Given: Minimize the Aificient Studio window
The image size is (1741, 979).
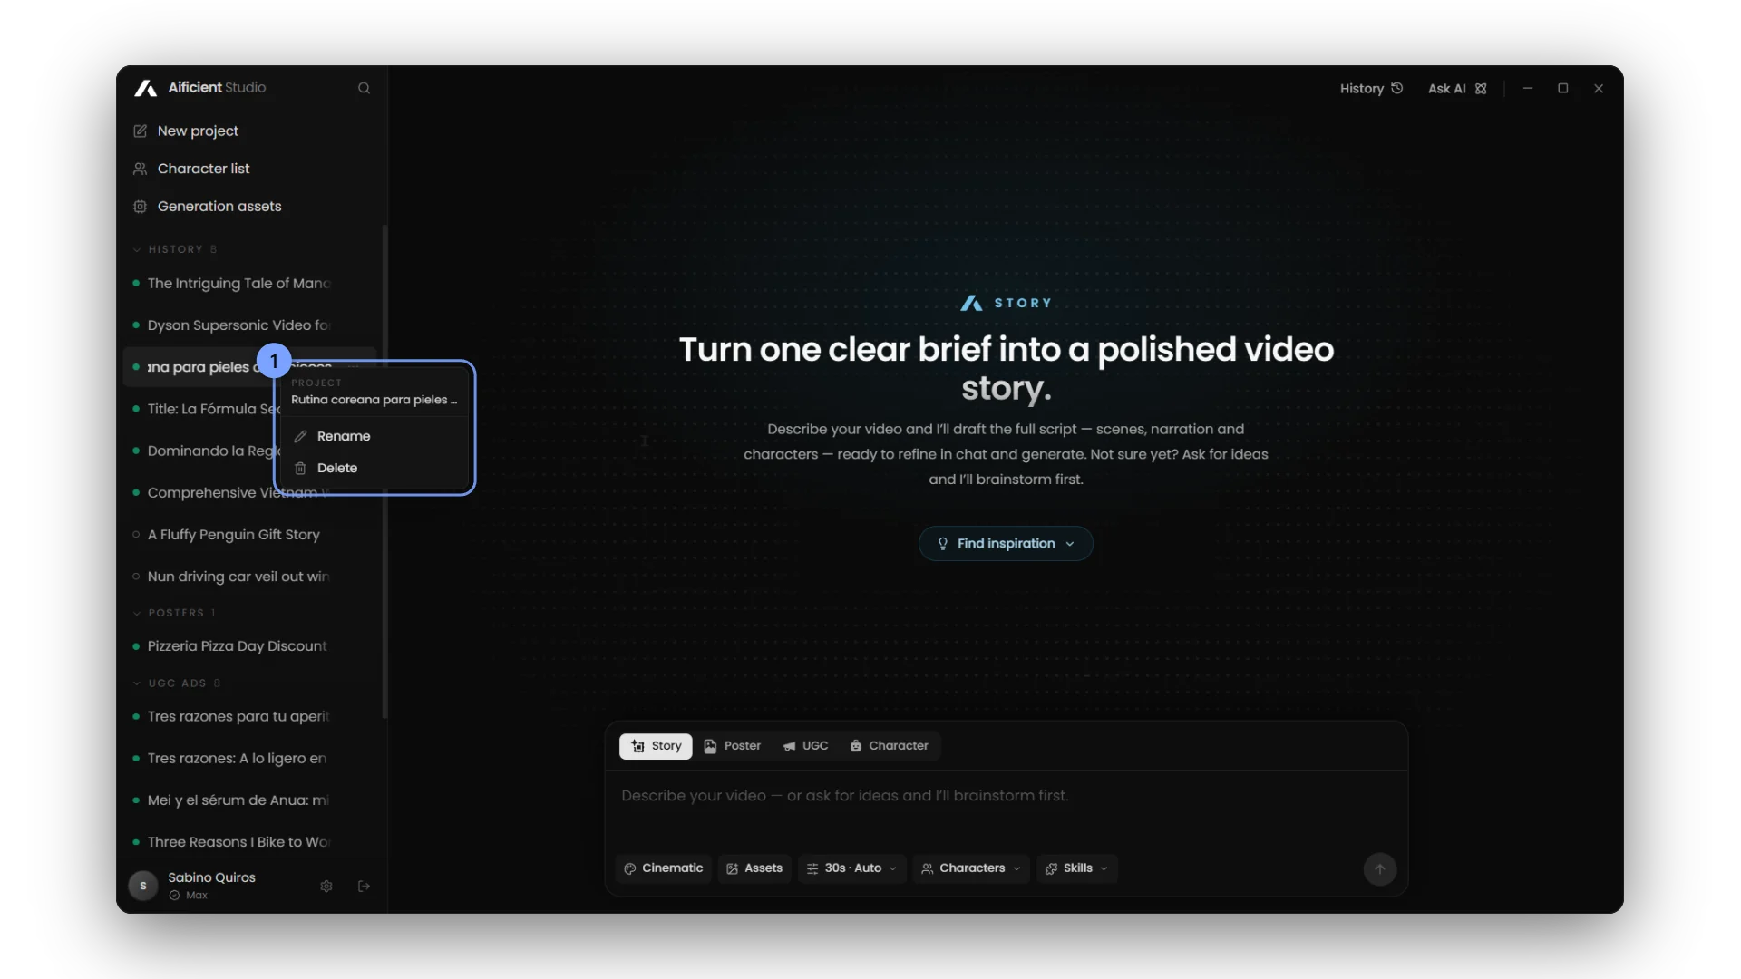Looking at the screenshot, I should pyautogui.click(x=1528, y=89).
